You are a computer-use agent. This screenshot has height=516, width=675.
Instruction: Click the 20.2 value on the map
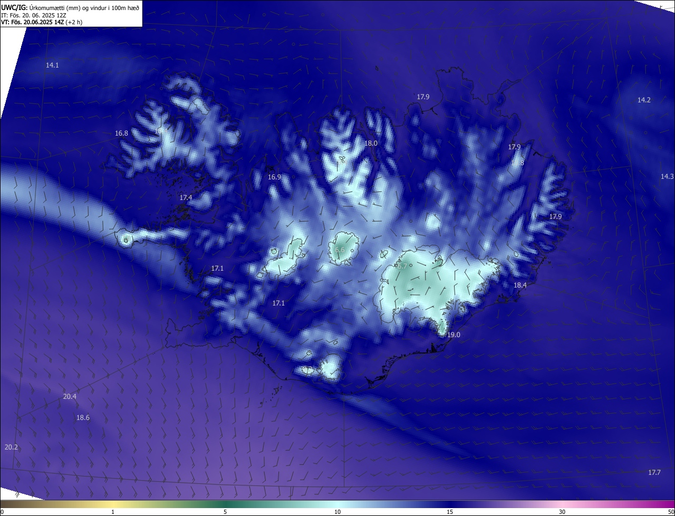point(11,447)
